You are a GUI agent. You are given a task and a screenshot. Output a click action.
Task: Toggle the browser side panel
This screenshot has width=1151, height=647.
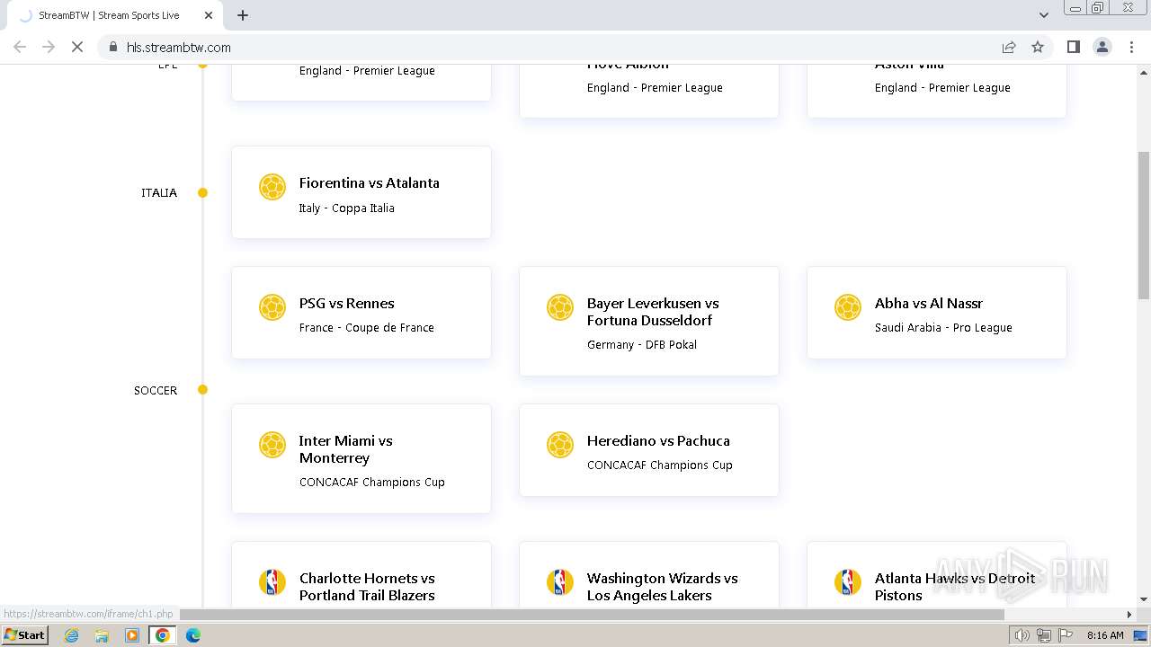tap(1073, 47)
